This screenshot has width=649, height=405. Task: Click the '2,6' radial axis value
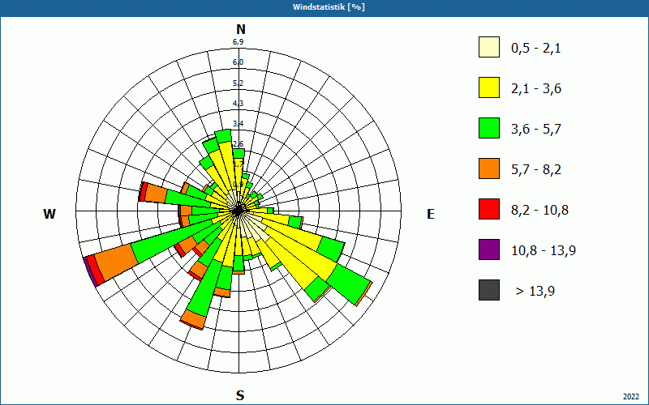click(x=238, y=144)
